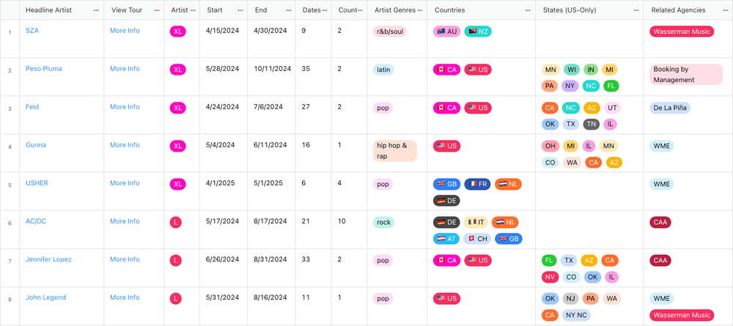Open the USHER artist link

(37, 183)
